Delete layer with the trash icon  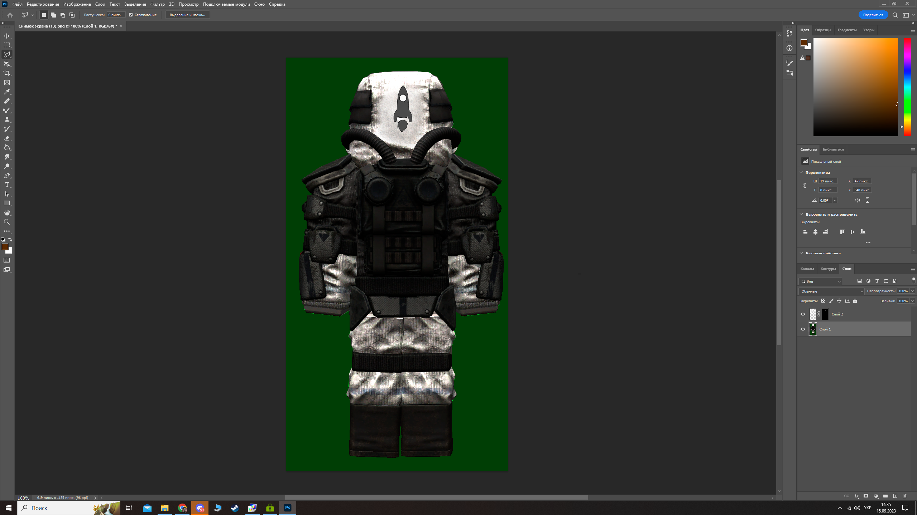[904, 496]
